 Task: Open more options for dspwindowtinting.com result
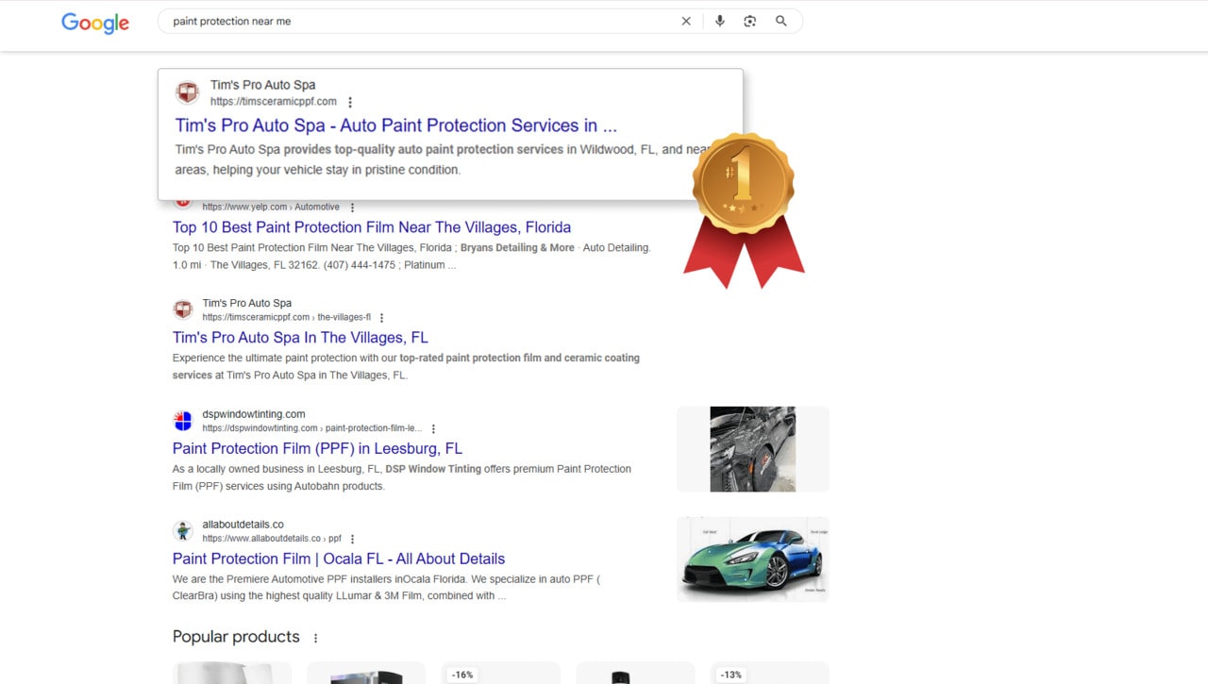pos(433,428)
